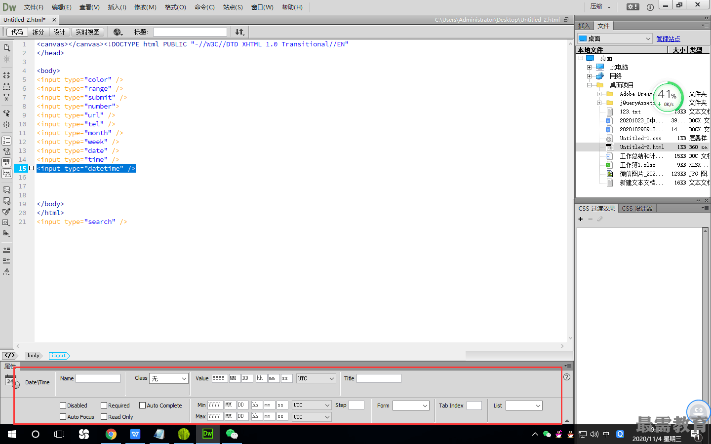
Task: Click the 标题 input field
Action: (x=190, y=32)
